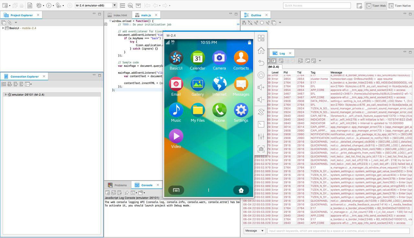Image resolution: width=414 pixels, height=238 pixels.
Task: Toggle hide fields in Outline toolbar
Action: coord(251,23)
